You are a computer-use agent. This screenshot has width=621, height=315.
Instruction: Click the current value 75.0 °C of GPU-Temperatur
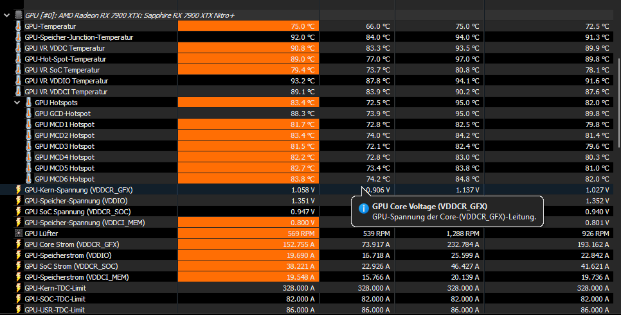[303, 26]
